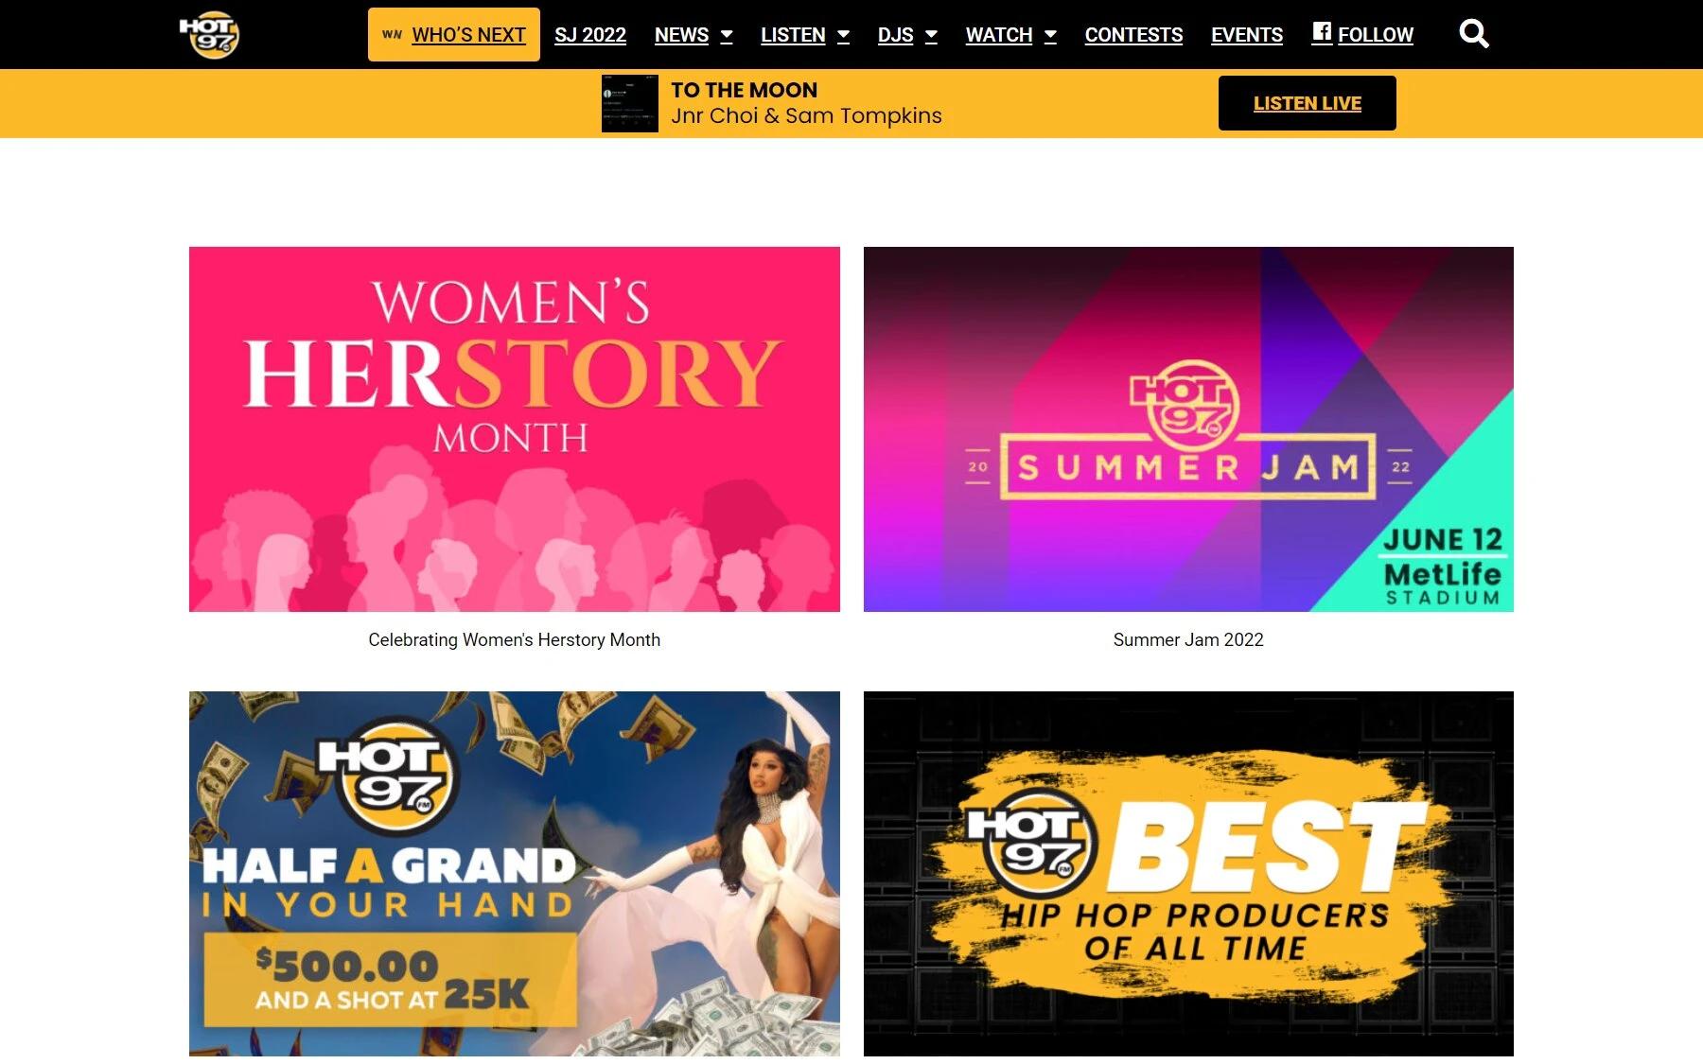Expand the News dropdown arrow
This screenshot has width=1703, height=1064.
727,36
